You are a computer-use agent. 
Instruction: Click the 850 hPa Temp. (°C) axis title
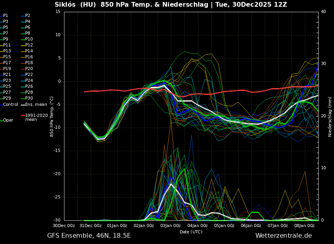pos(52,116)
